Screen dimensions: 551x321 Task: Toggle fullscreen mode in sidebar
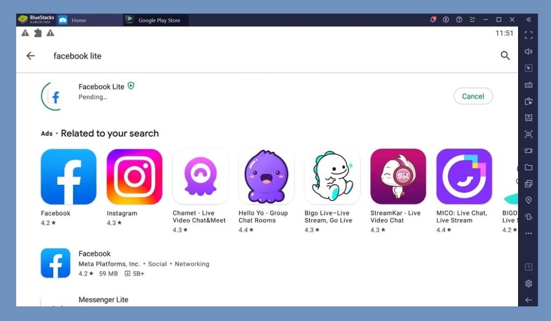(x=528, y=35)
